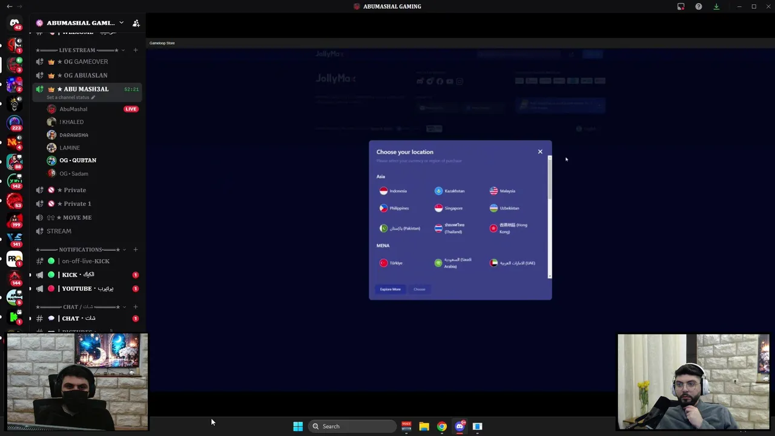Open Google Chrome from taskbar
The width and height of the screenshot is (775, 436).
(442, 426)
